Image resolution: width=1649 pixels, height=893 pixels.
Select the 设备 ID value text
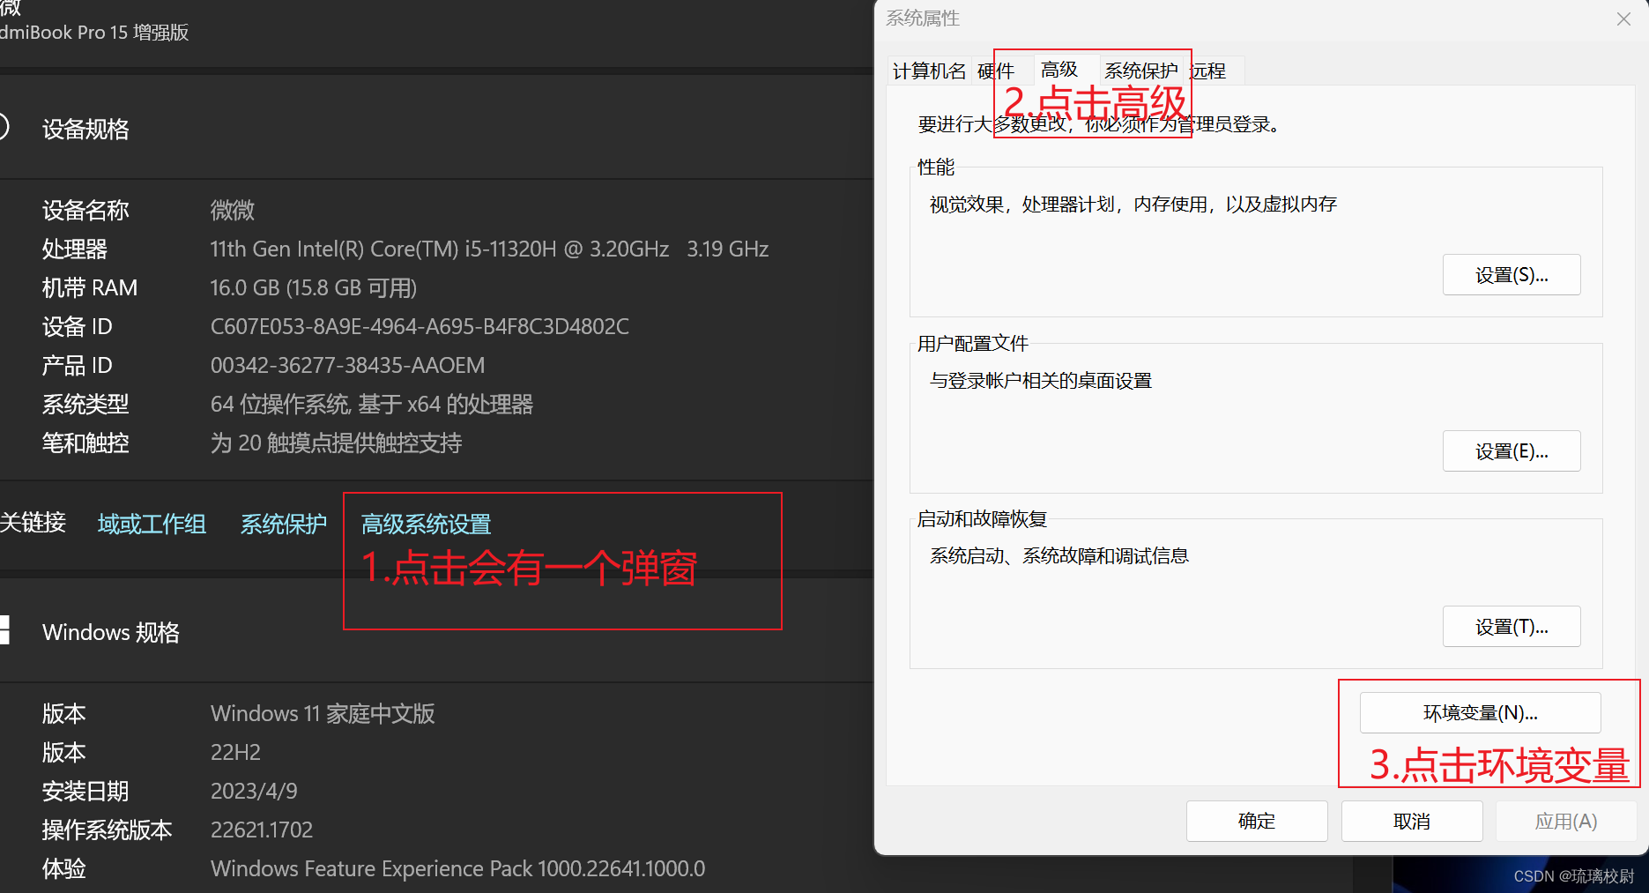point(420,325)
